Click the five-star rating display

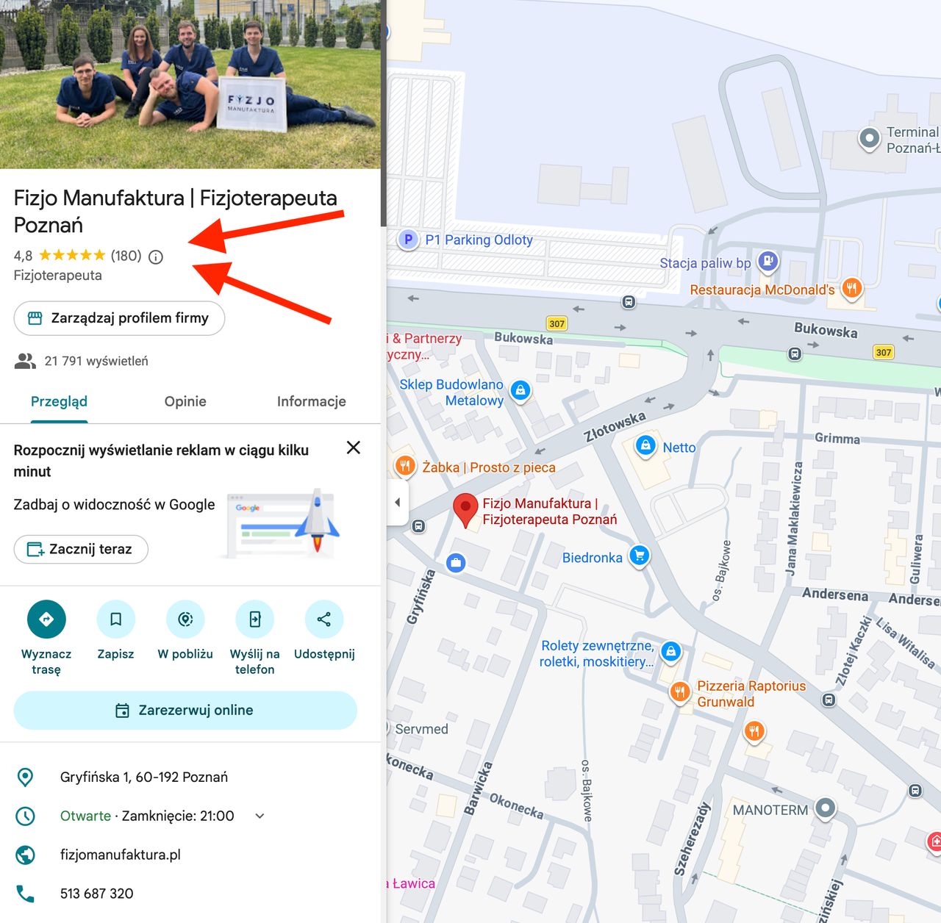[x=72, y=256]
